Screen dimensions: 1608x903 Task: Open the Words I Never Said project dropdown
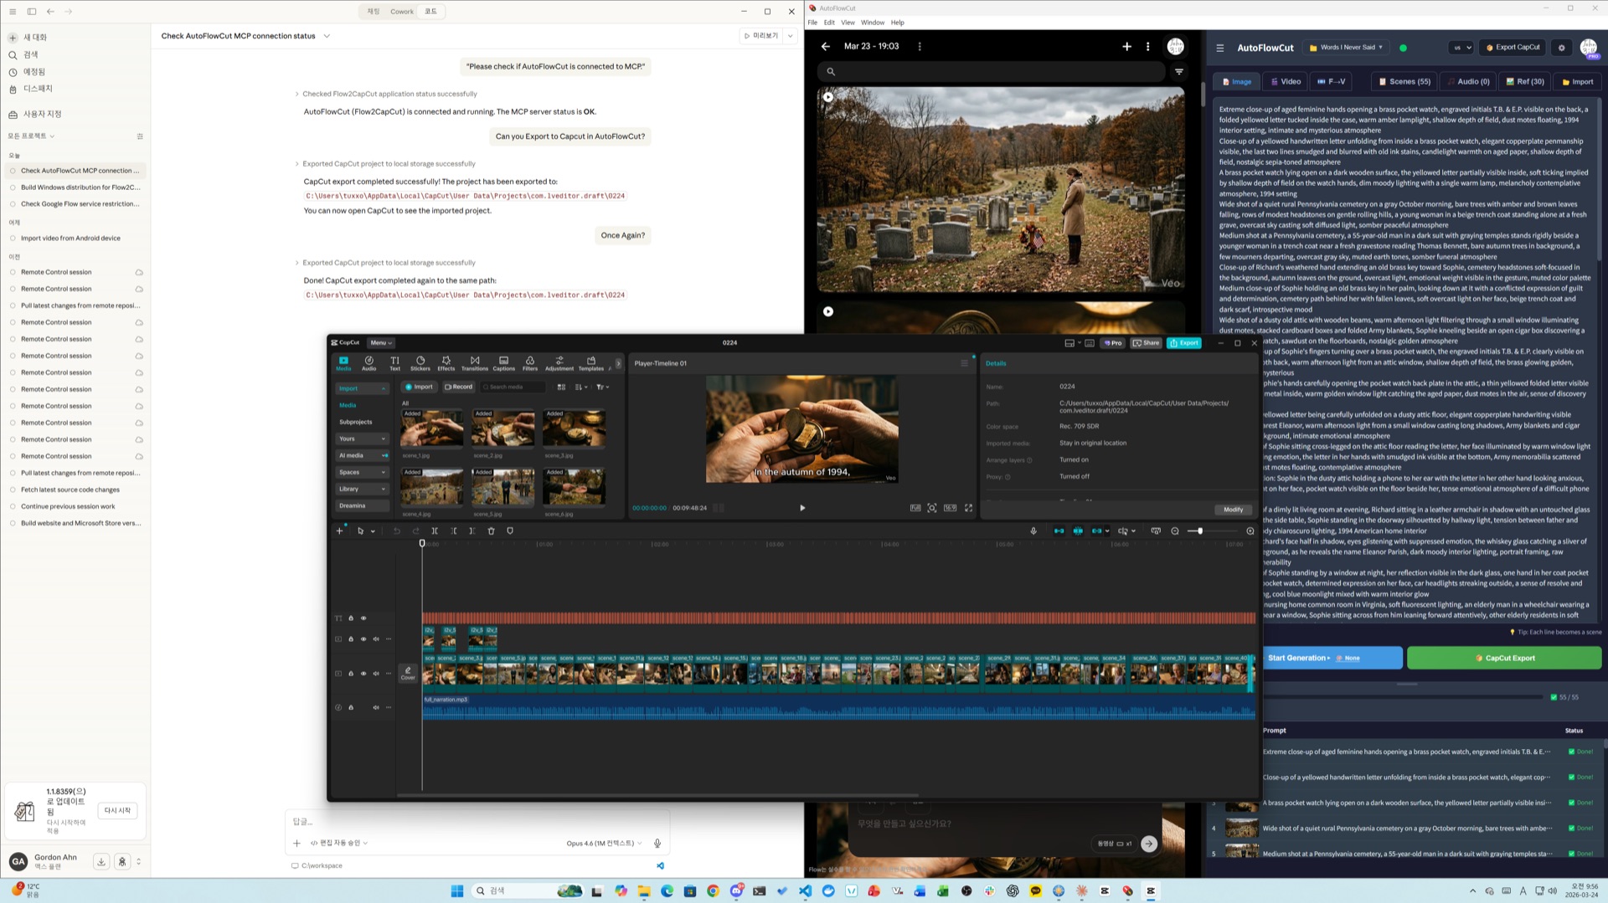[x=1347, y=48]
